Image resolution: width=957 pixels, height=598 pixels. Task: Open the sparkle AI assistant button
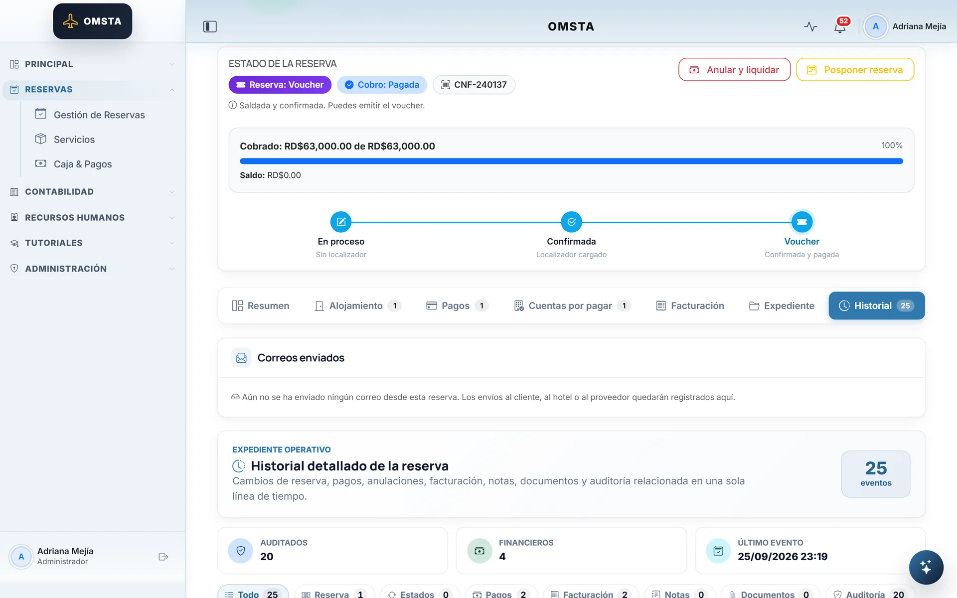[x=926, y=567]
